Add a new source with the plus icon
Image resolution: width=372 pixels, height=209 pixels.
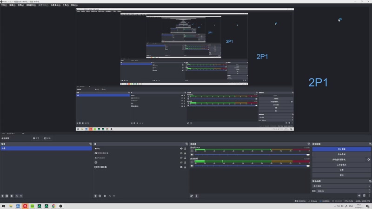point(95,196)
